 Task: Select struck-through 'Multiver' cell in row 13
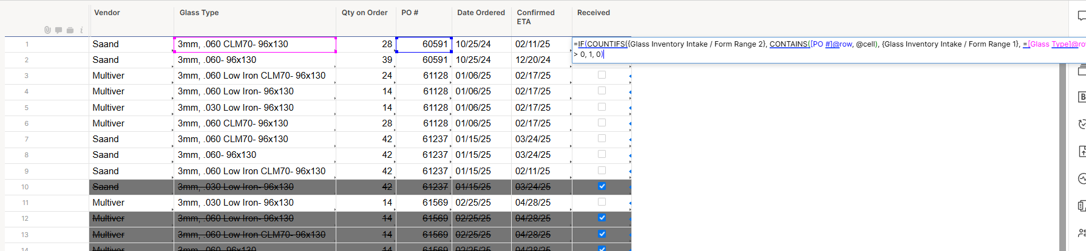131,235
